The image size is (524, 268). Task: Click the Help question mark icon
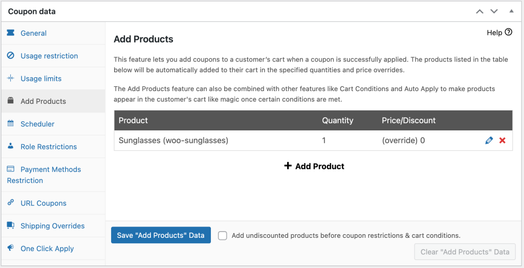tap(508, 32)
